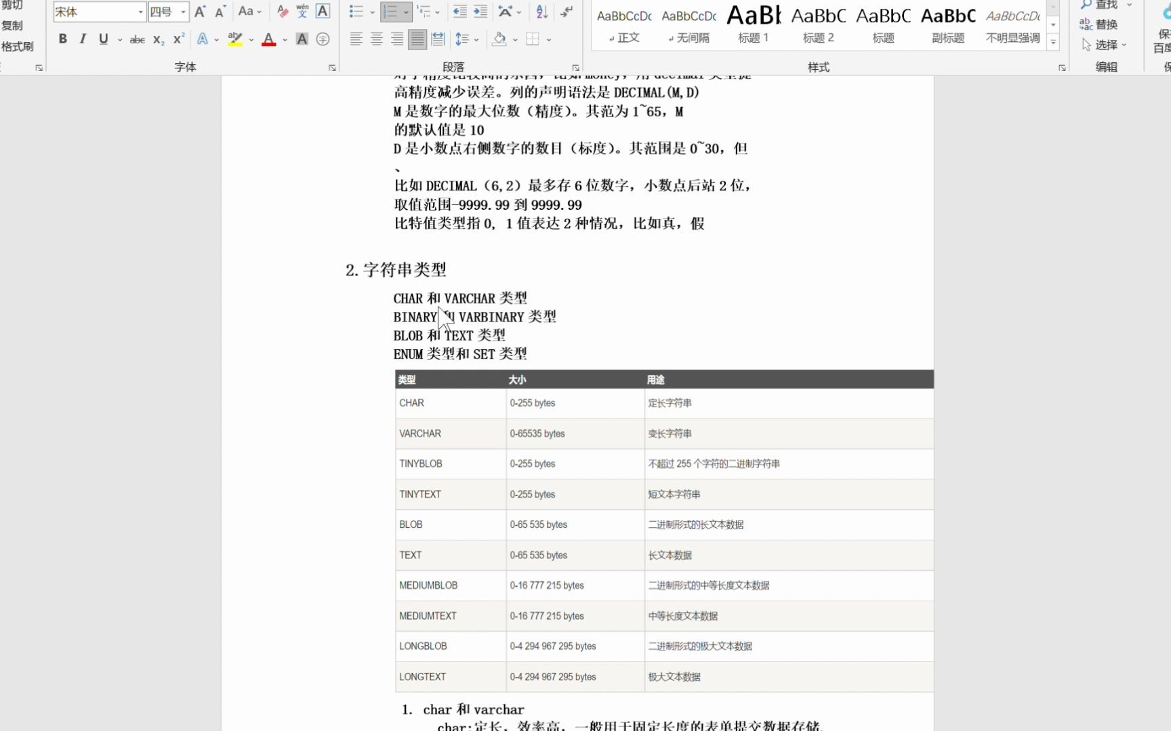1171x731 pixels.
Task: Expand the font color dropdown arrow
Action: pyautogui.click(x=285, y=40)
